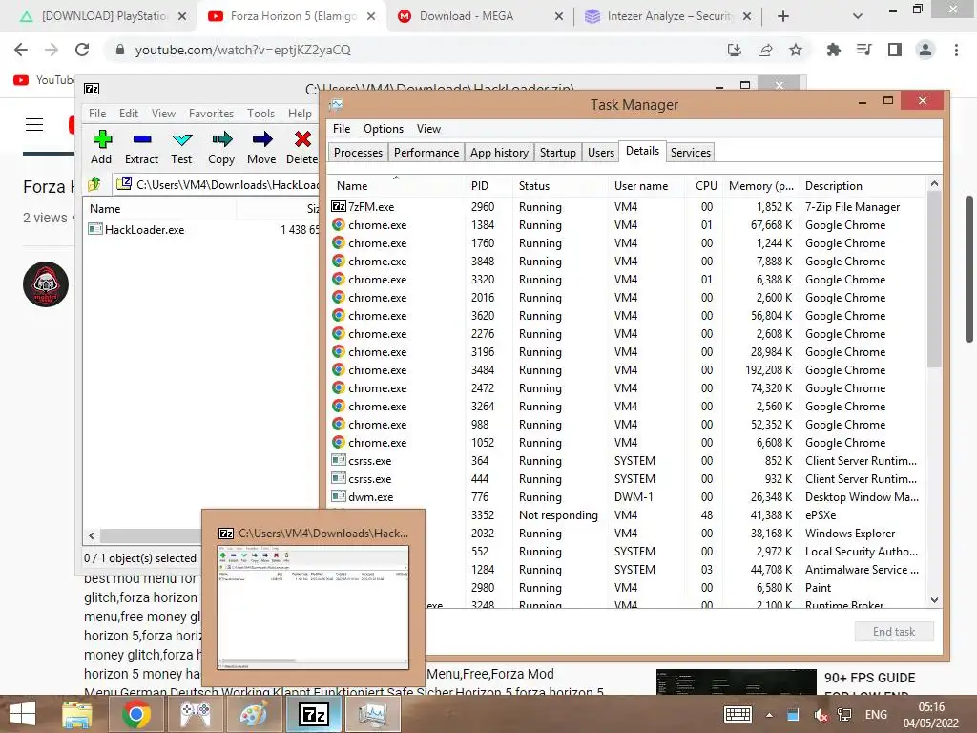Open the Edit menu in 7-Zip

[129, 114]
